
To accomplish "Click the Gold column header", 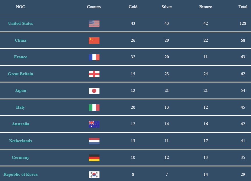I will tap(133, 7).
